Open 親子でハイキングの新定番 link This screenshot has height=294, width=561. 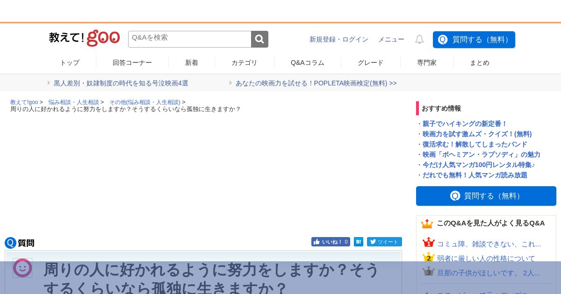point(465,124)
